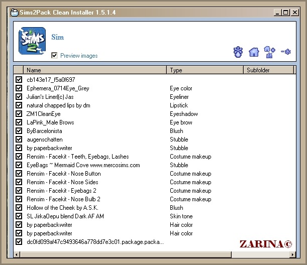This screenshot has width=307, height=265.
Task: Uncheck the ZM1CleanEye checkbox
Action: point(19,113)
